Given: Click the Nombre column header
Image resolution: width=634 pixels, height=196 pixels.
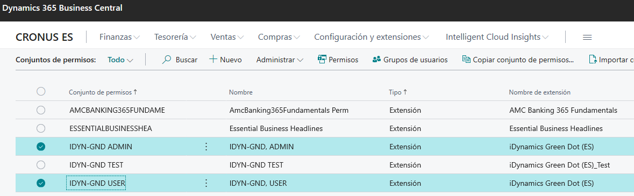Looking at the screenshot, I should point(240,92).
